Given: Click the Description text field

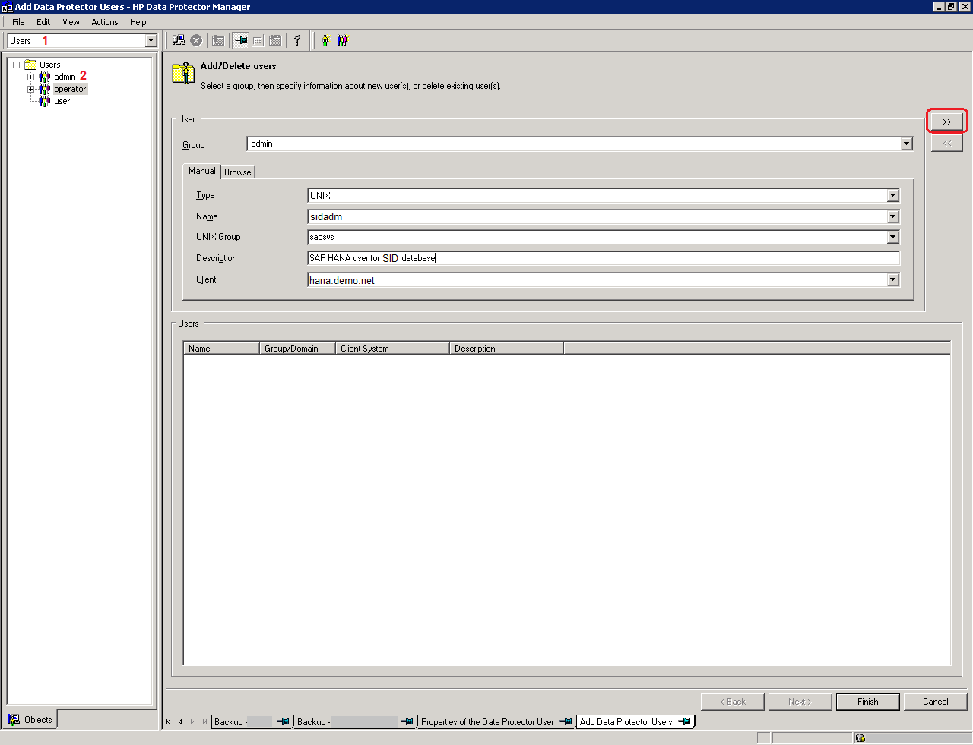Looking at the screenshot, I should click(x=604, y=258).
